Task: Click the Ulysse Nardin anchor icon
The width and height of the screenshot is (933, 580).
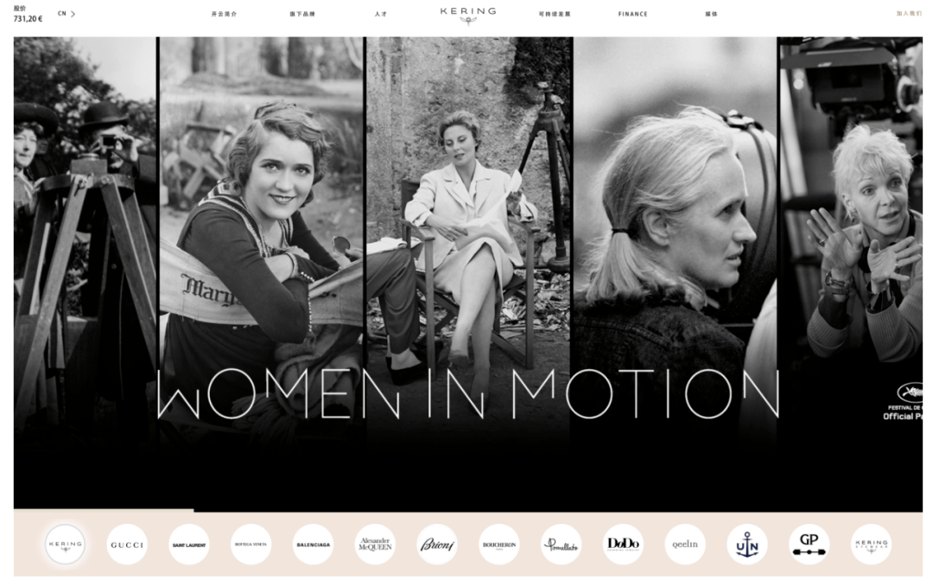Action: pos(747,545)
